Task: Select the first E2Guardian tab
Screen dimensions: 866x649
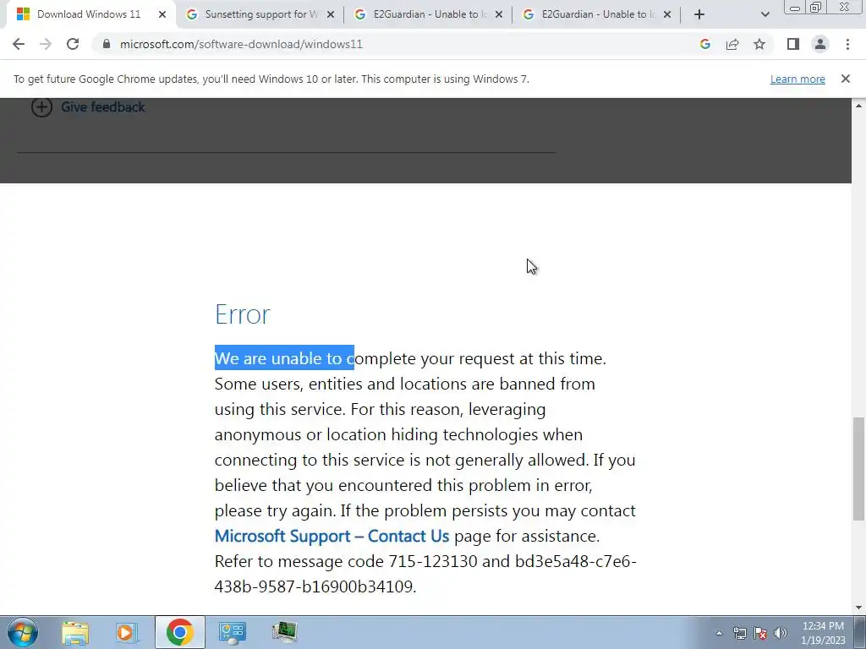Action: (x=430, y=14)
